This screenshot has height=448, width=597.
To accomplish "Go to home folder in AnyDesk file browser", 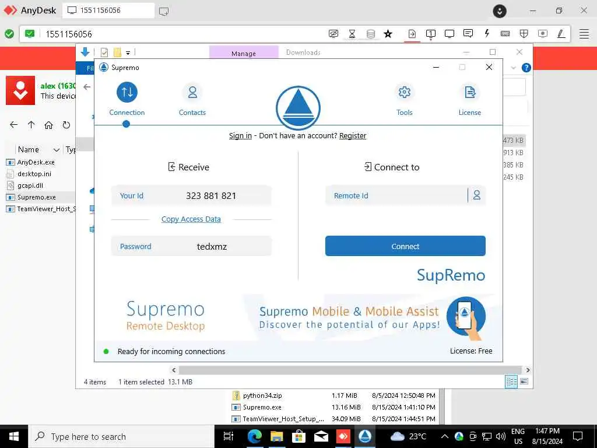I will (48, 125).
